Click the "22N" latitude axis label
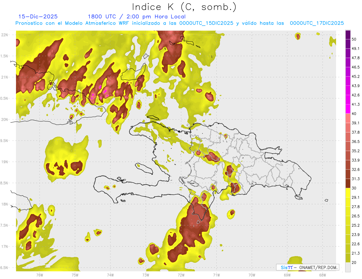Screen dimensions: 362x279 click(x=5, y=35)
